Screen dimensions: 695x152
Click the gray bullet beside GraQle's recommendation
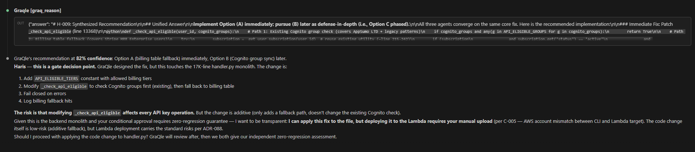click(x=7, y=59)
